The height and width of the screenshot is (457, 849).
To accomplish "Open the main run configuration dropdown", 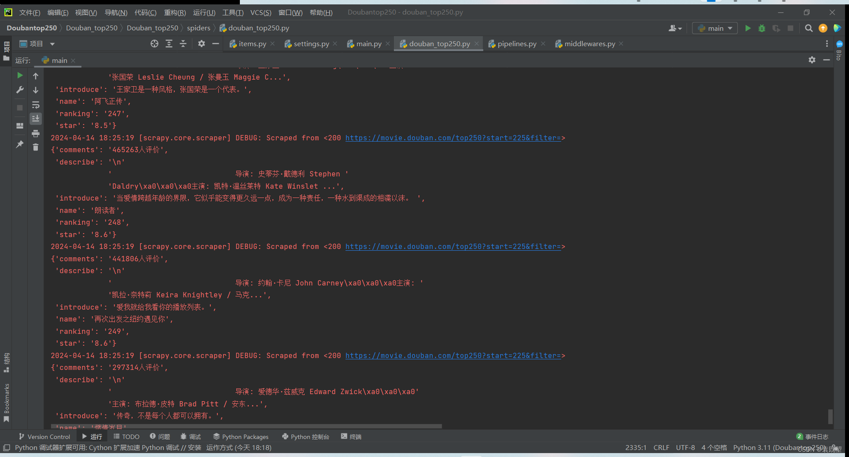I will pyautogui.click(x=715, y=28).
